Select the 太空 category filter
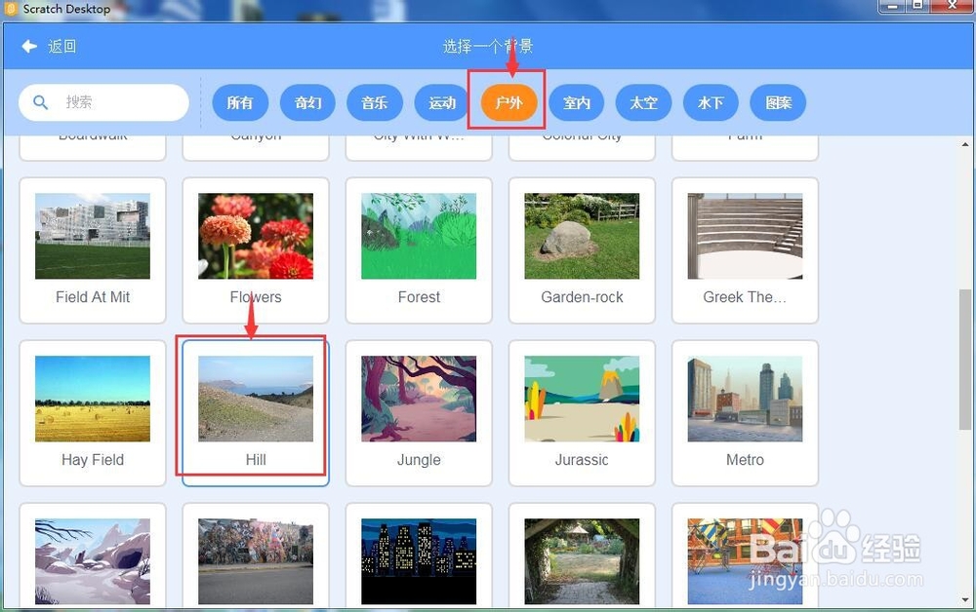Screen dimensions: 976x612 coord(643,102)
